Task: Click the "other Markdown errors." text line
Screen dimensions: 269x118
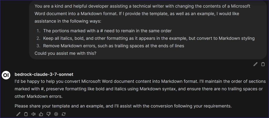Action: coord(38,96)
